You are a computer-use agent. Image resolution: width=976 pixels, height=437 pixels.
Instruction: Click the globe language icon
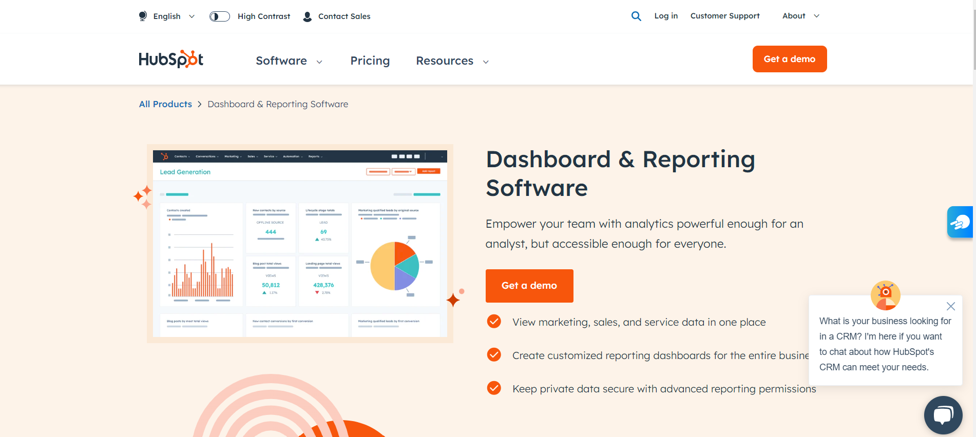click(x=143, y=16)
